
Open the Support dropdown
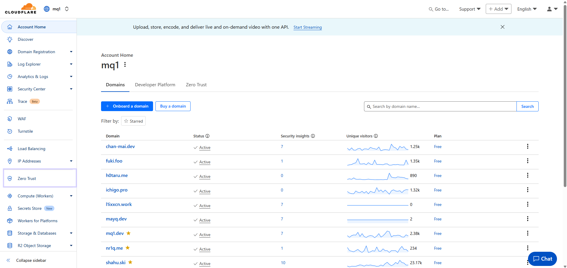[x=470, y=9]
